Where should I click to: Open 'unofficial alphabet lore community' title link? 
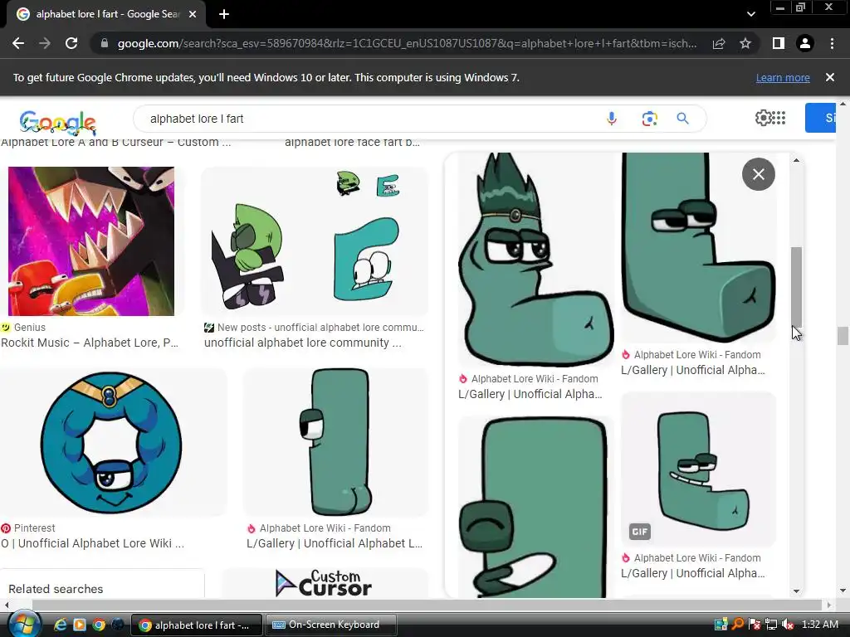tap(302, 343)
